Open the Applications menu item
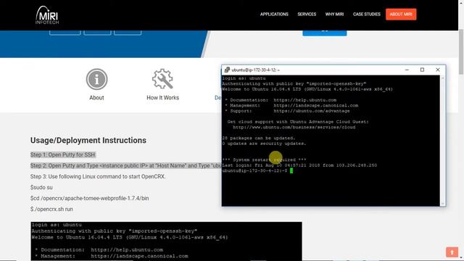This screenshot has height=261, width=464. [274, 14]
